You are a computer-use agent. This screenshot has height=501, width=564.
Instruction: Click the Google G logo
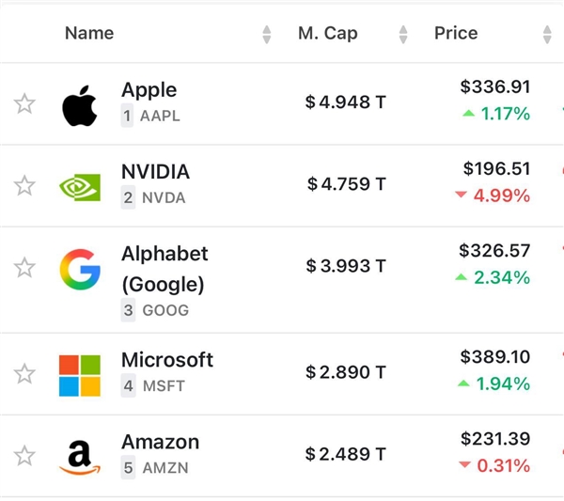pyautogui.click(x=80, y=269)
